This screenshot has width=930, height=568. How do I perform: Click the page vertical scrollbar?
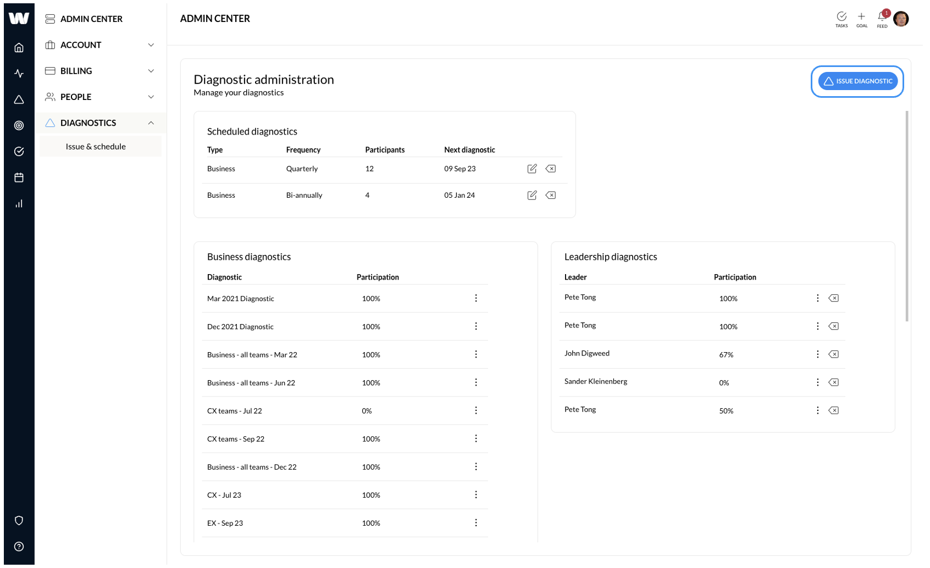pos(907,216)
